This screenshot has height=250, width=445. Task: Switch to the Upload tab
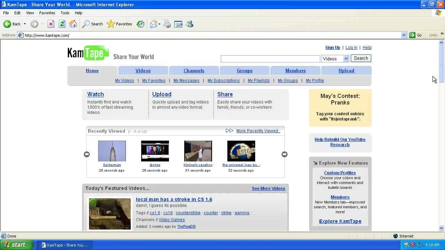click(x=346, y=70)
